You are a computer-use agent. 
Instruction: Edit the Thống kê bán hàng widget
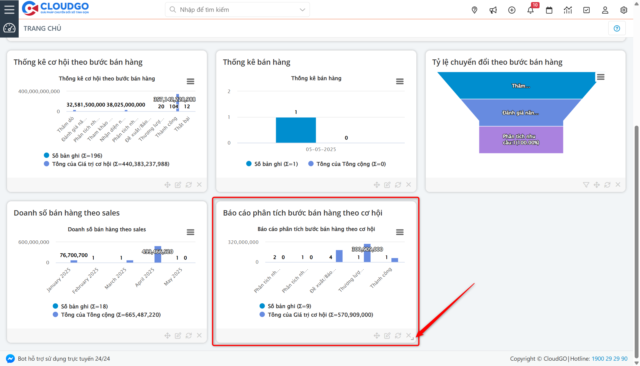pos(387,185)
